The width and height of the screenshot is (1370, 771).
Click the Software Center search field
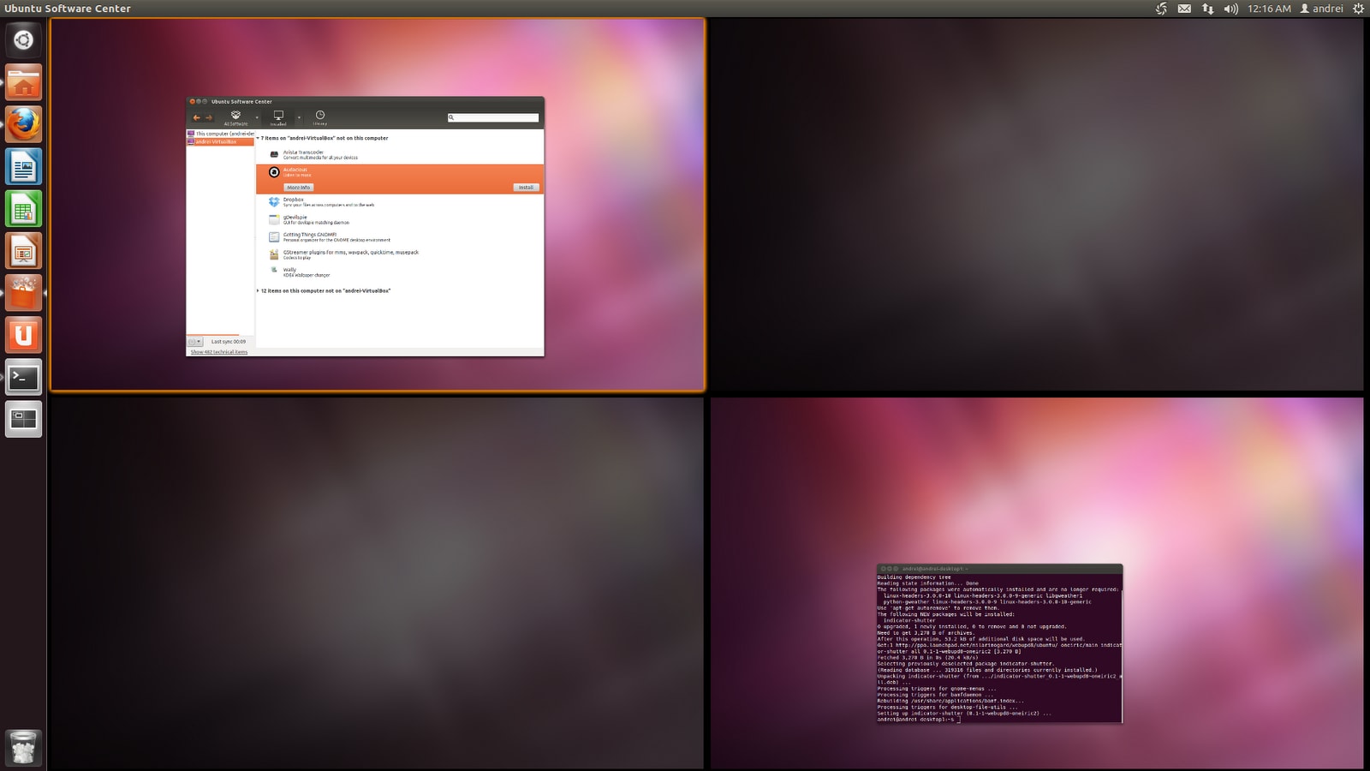pos(493,117)
